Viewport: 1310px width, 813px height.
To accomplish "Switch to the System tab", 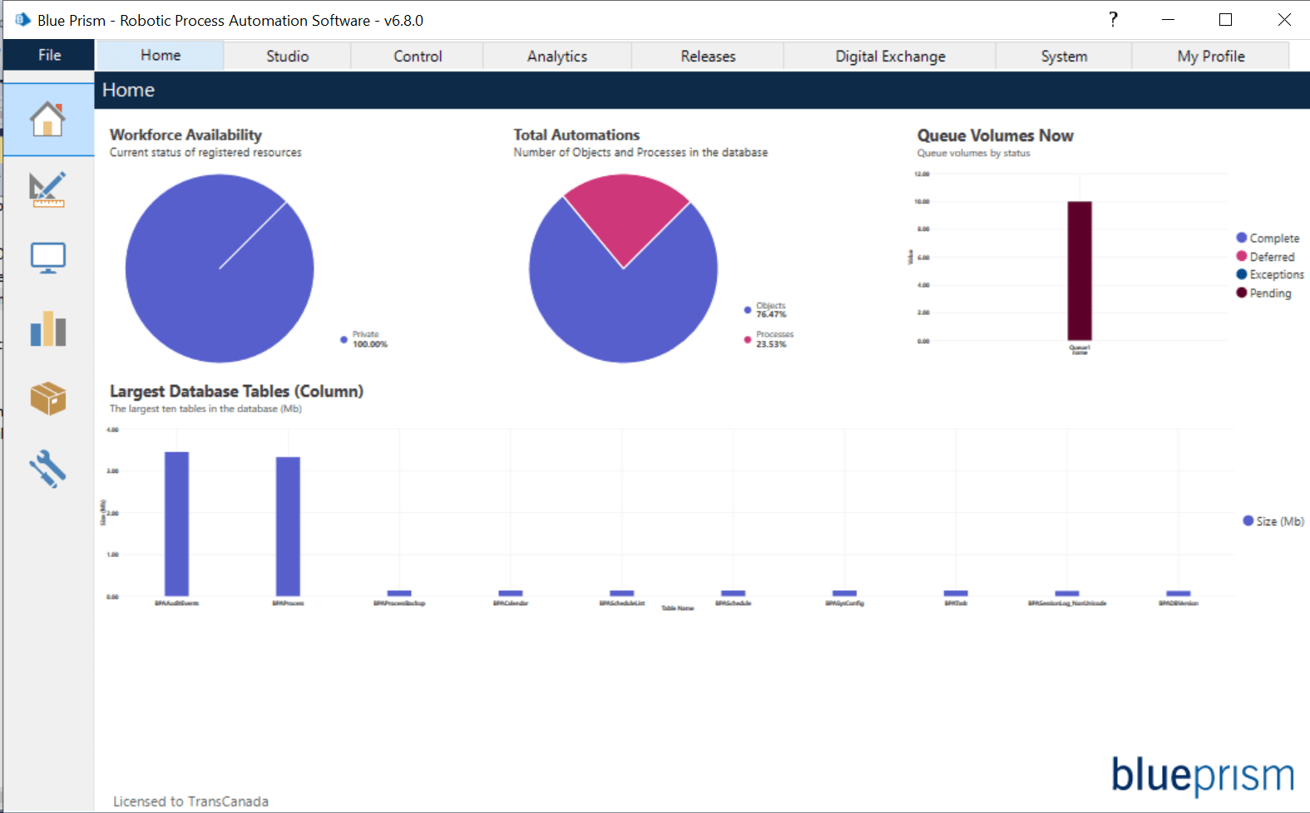I will [1064, 56].
